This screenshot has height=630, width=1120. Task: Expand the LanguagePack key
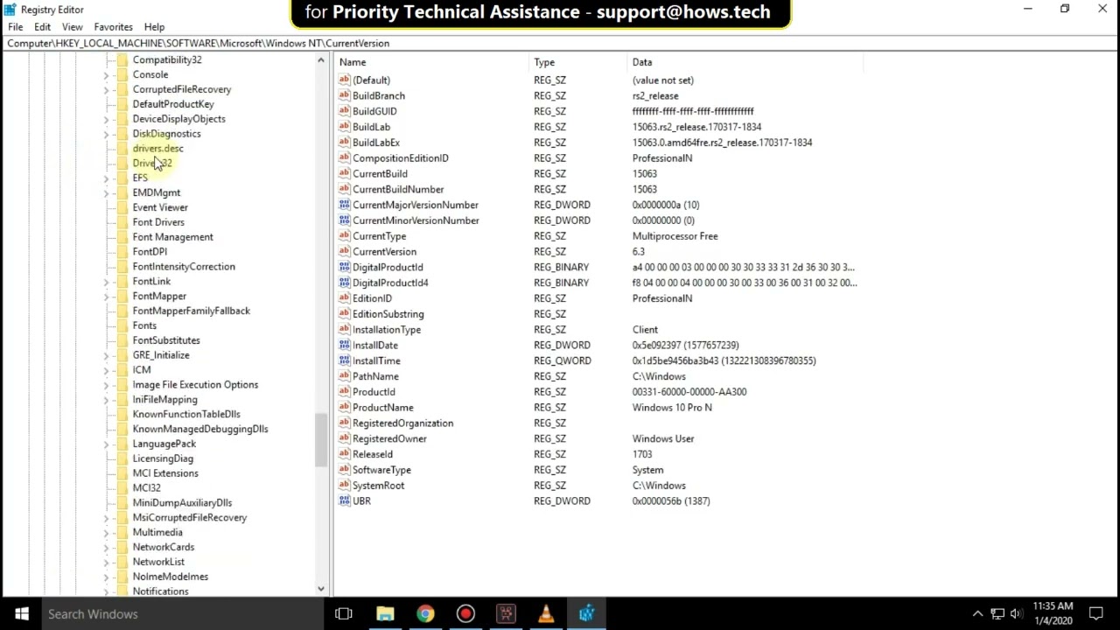tap(107, 444)
